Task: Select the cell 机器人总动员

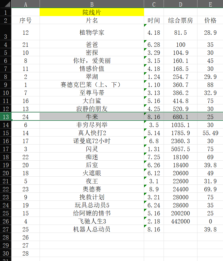Action: 92,229
